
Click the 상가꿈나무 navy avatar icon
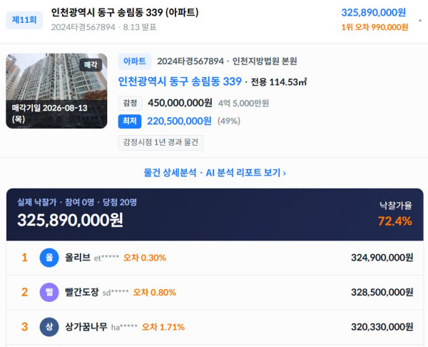tap(49, 327)
